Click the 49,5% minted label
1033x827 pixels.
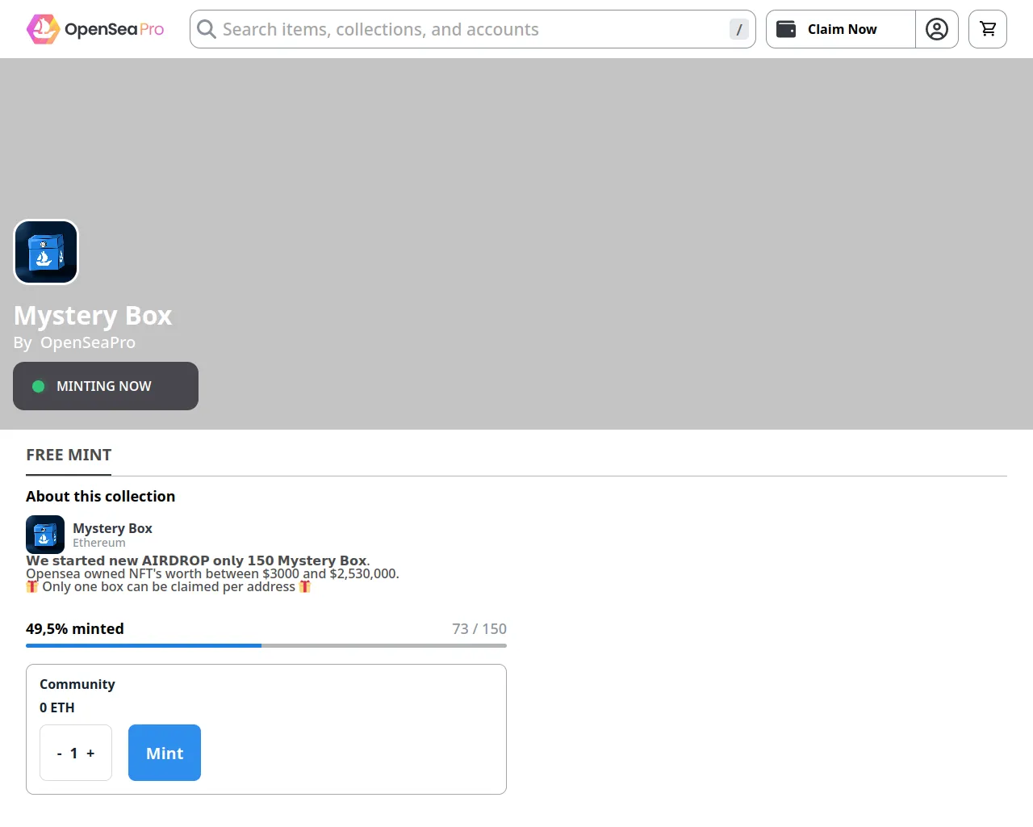(x=75, y=629)
